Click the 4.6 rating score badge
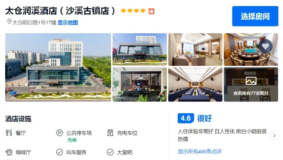The height and width of the screenshot is (160, 283). pyautogui.click(x=186, y=118)
